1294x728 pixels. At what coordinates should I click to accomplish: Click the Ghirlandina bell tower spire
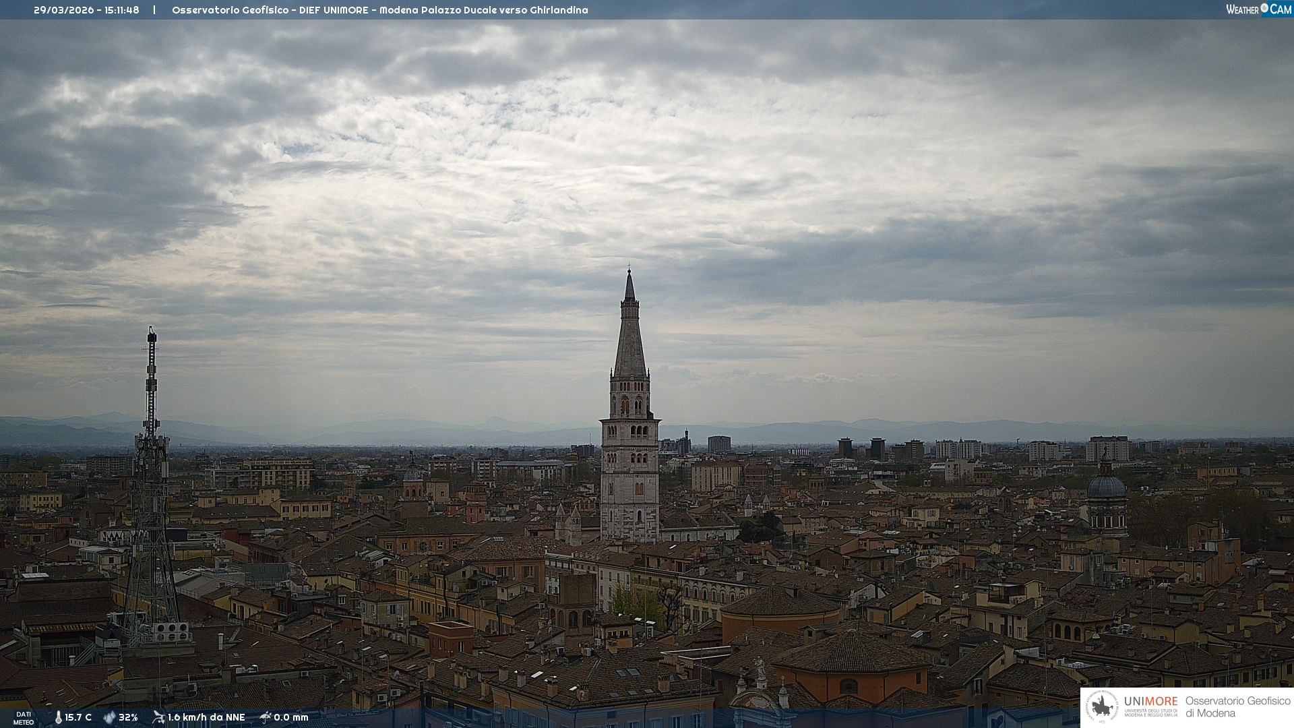(630, 337)
